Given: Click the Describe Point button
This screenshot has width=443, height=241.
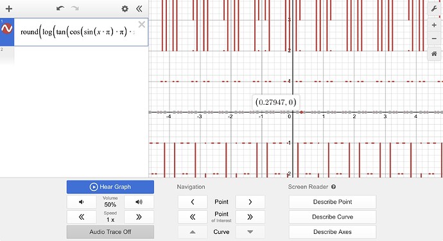Looking at the screenshot, I should click(x=333, y=202).
